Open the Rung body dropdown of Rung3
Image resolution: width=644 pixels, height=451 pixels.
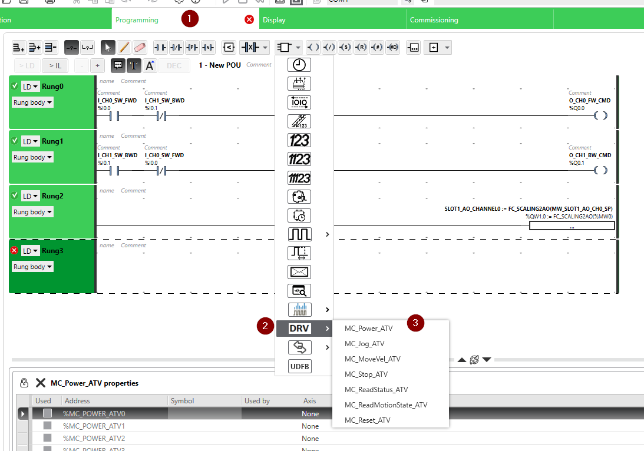click(x=32, y=267)
